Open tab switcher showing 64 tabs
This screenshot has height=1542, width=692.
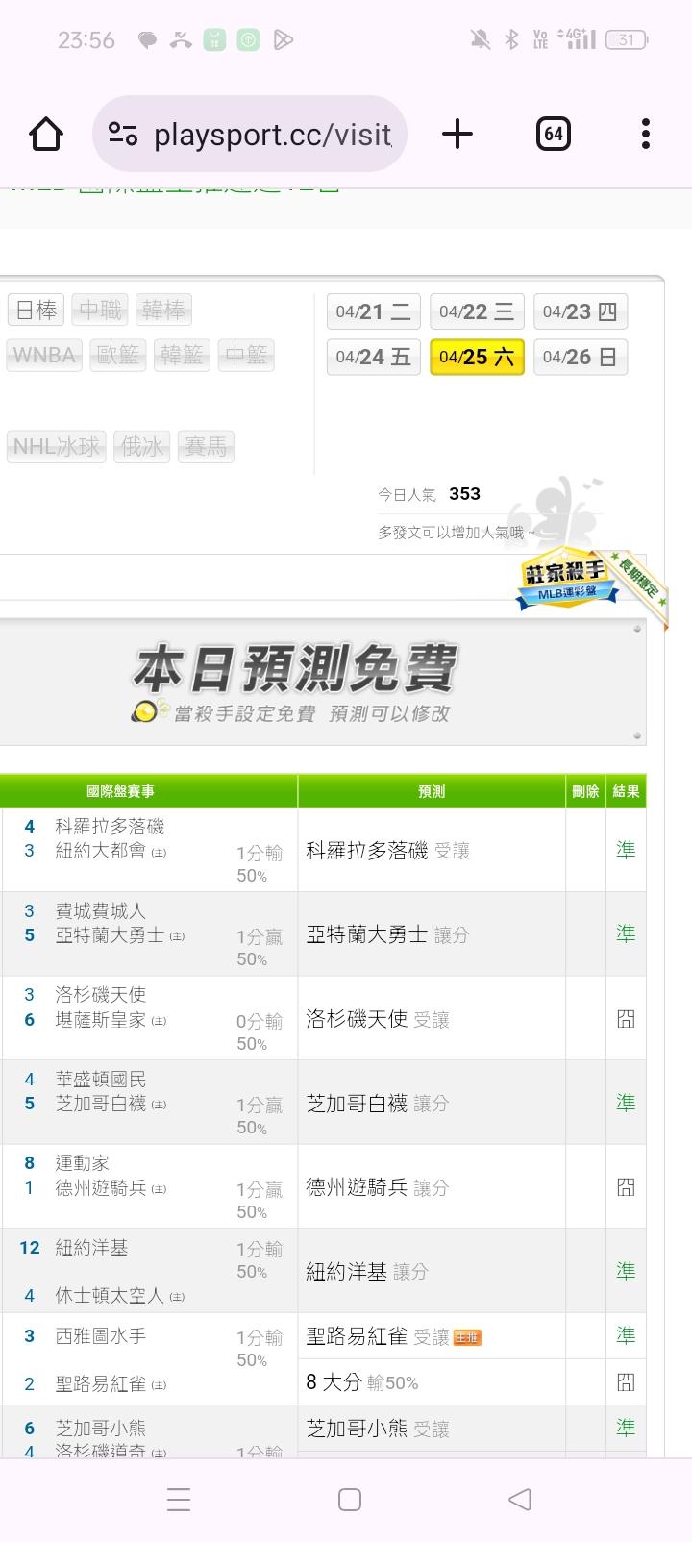point(553,134)
